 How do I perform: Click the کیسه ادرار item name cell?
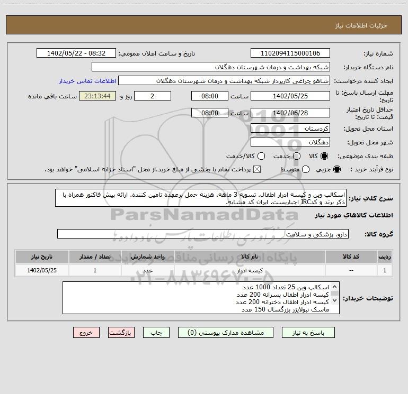click(250, 270)
